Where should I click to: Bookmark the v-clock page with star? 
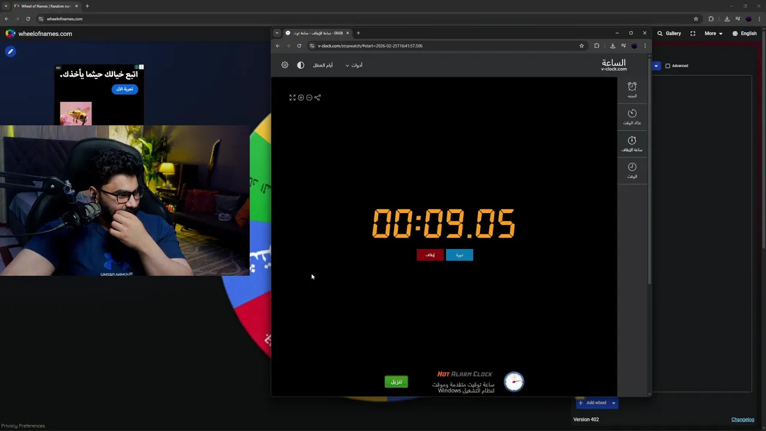point(581,45)
